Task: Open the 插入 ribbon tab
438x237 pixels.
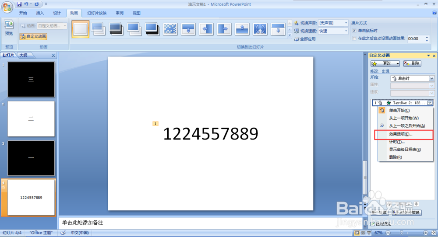Action: pos(40,13)
